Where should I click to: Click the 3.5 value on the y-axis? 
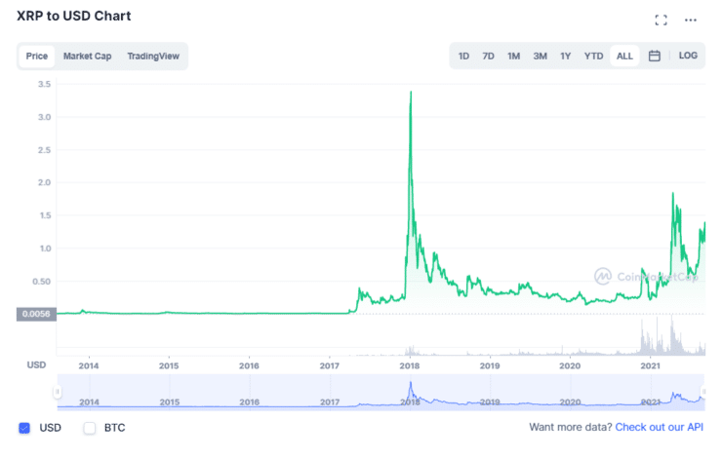[x=45, y=84]
